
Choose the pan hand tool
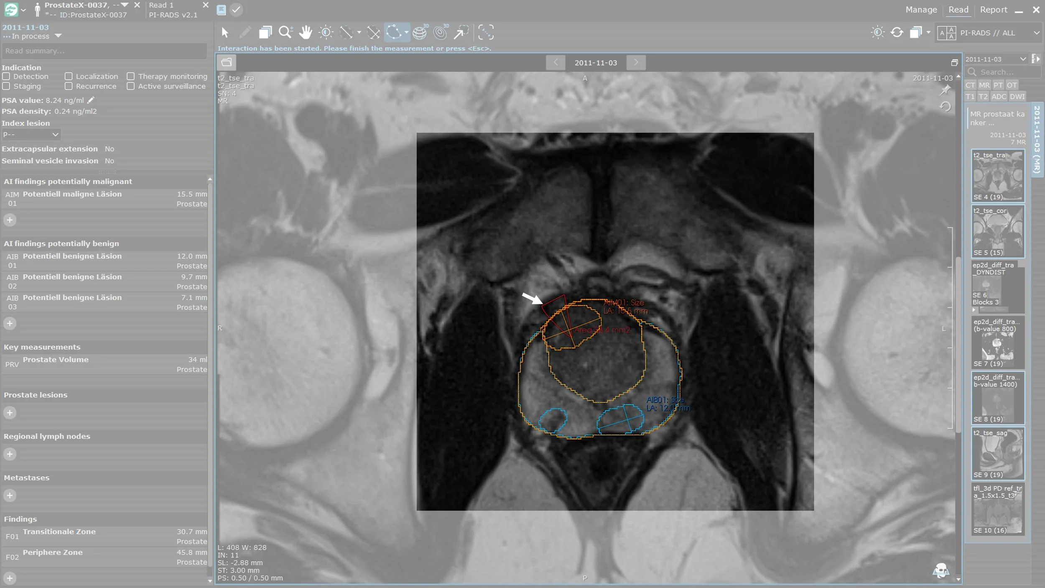[x=306, y=33]
